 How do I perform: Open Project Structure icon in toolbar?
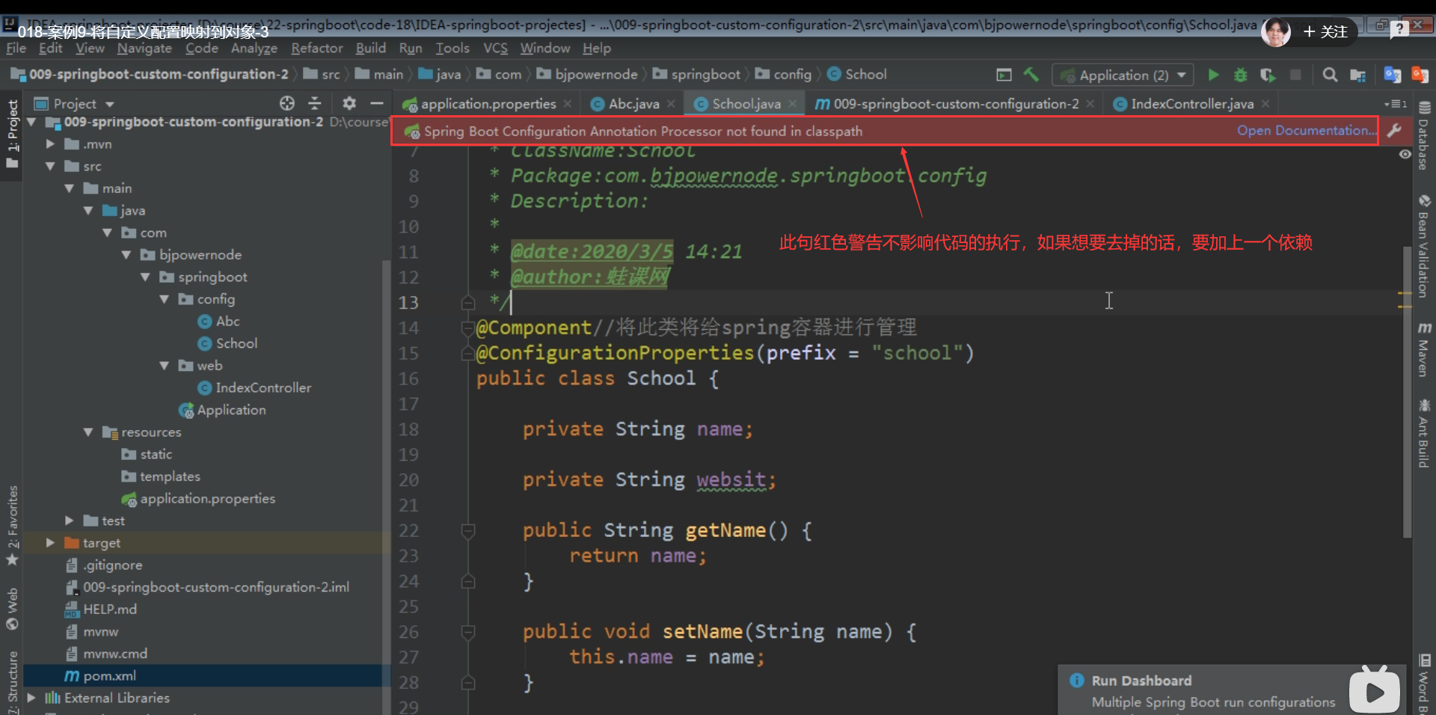[1357, 75]
